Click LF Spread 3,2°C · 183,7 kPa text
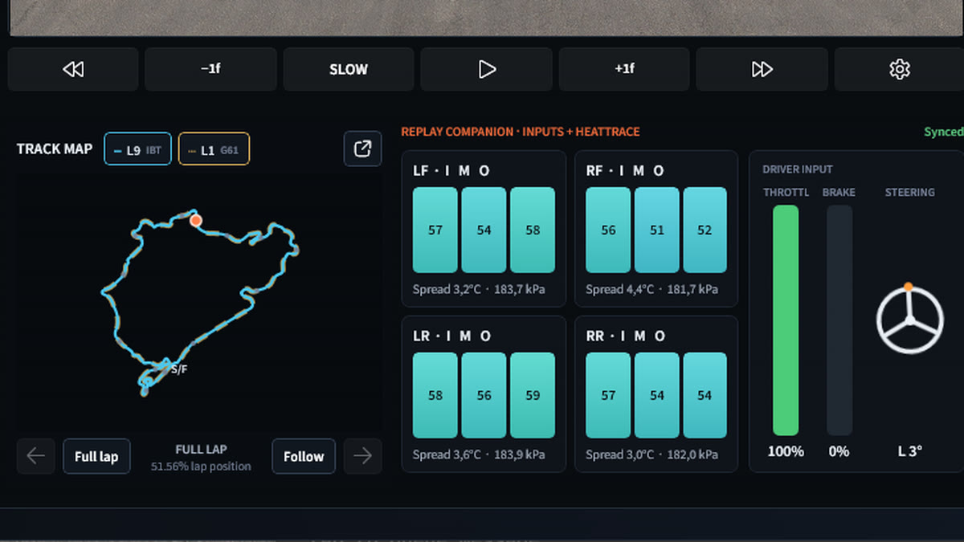The image size is (964, 542). click(x=479, y=289)
